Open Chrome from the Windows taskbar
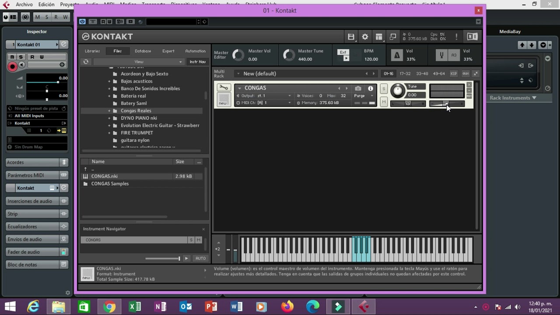The width and height of the screenshot is (560, 315). (x=109, y=307)
